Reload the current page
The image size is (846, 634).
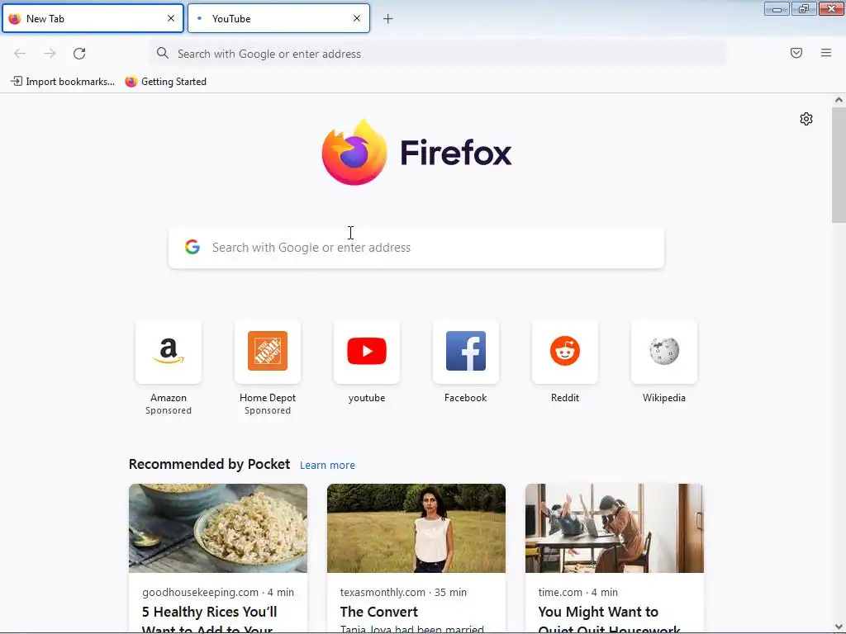(79, 54)
